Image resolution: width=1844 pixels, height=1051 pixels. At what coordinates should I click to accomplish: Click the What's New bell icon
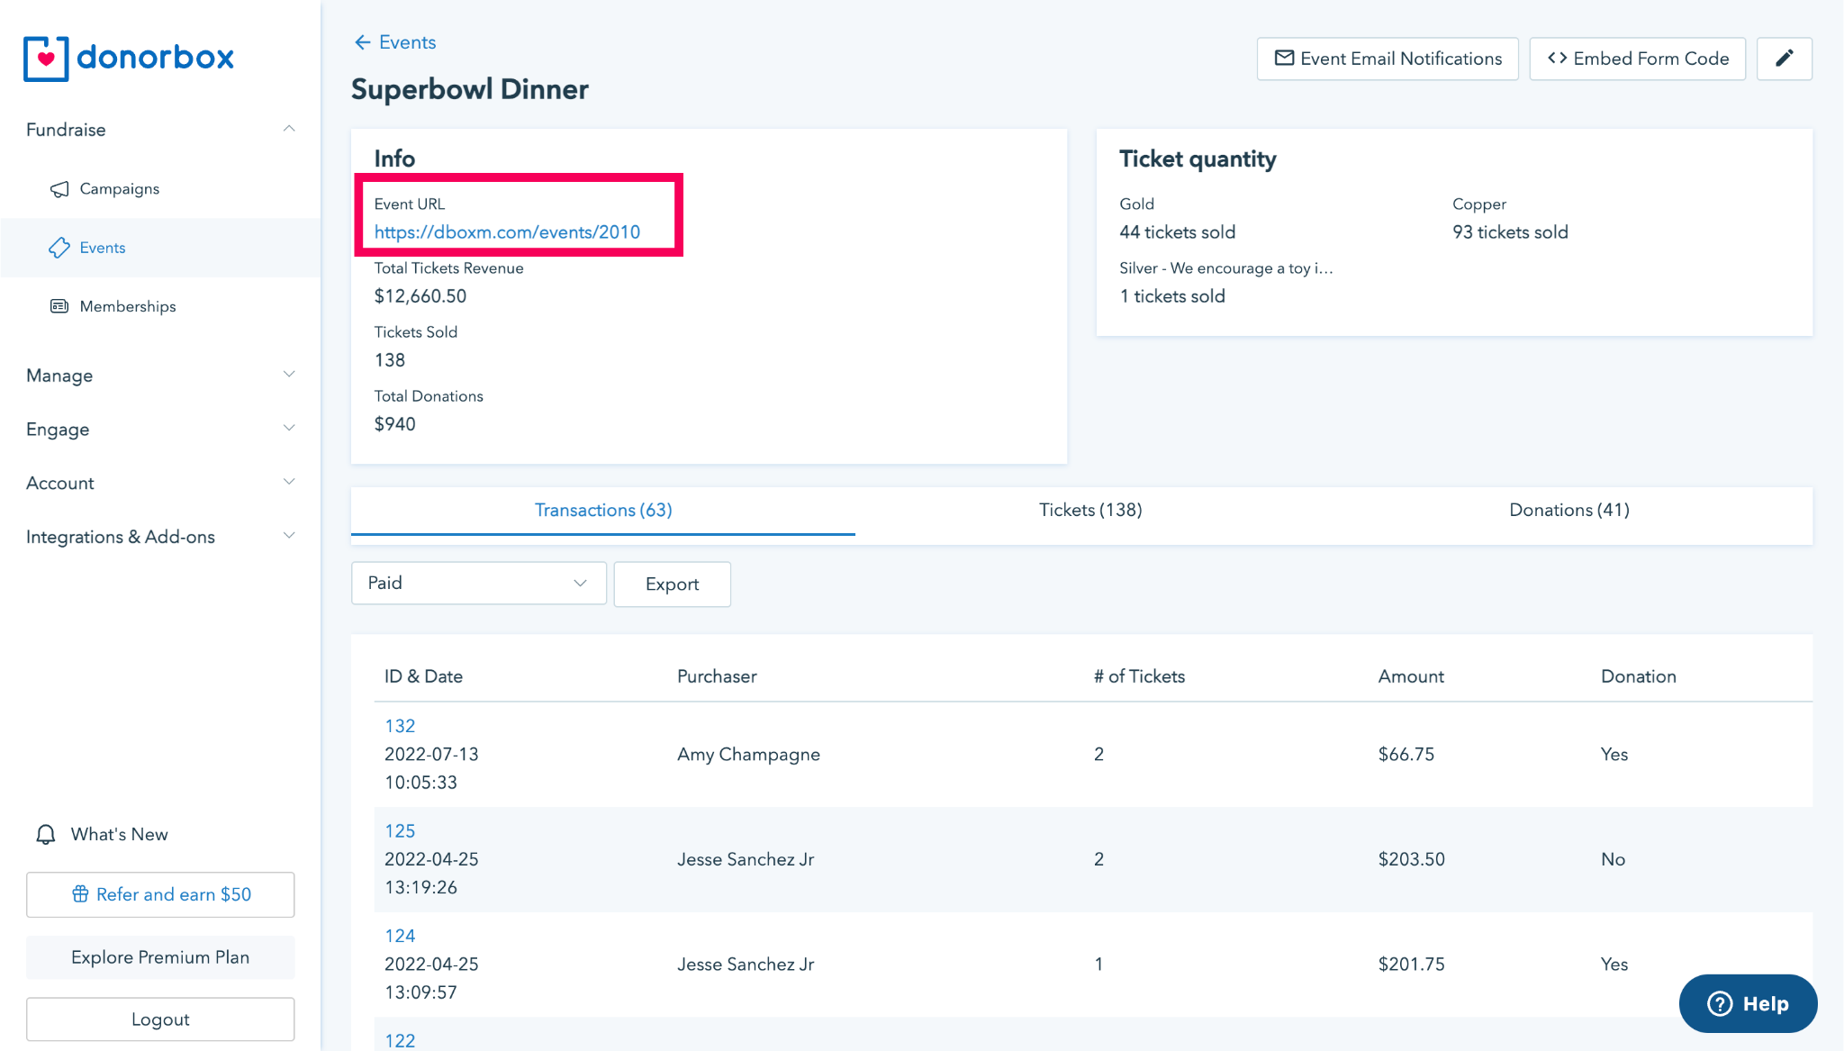tap(45, 835)
